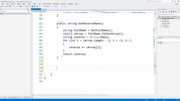Screen dimensions: 180x101
Task: Close the Person.cs tab
Action: pyautogui.click(x=40, y=9)
